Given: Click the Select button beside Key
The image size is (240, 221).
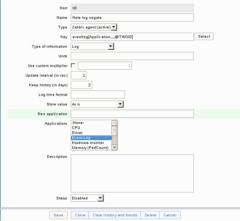Looking at the screenshot, I should 204,37.
